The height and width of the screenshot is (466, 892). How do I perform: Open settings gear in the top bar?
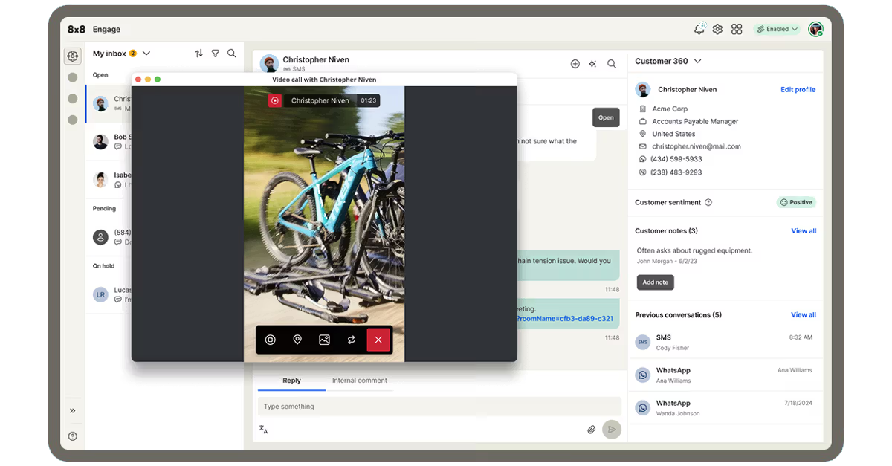click(717, 29)
